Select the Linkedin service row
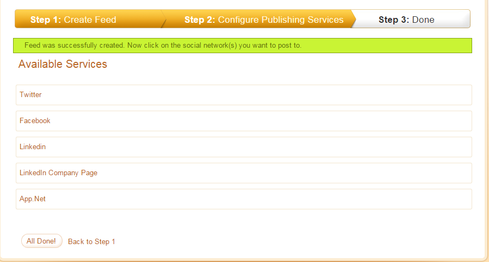This screenshot has width=489, height=262. (x=244, y=147)
